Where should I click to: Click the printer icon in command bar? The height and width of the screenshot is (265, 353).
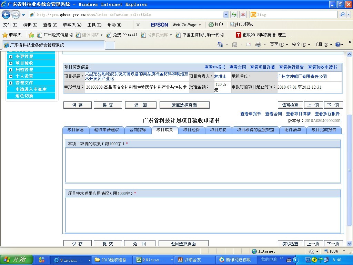point(258,45)
